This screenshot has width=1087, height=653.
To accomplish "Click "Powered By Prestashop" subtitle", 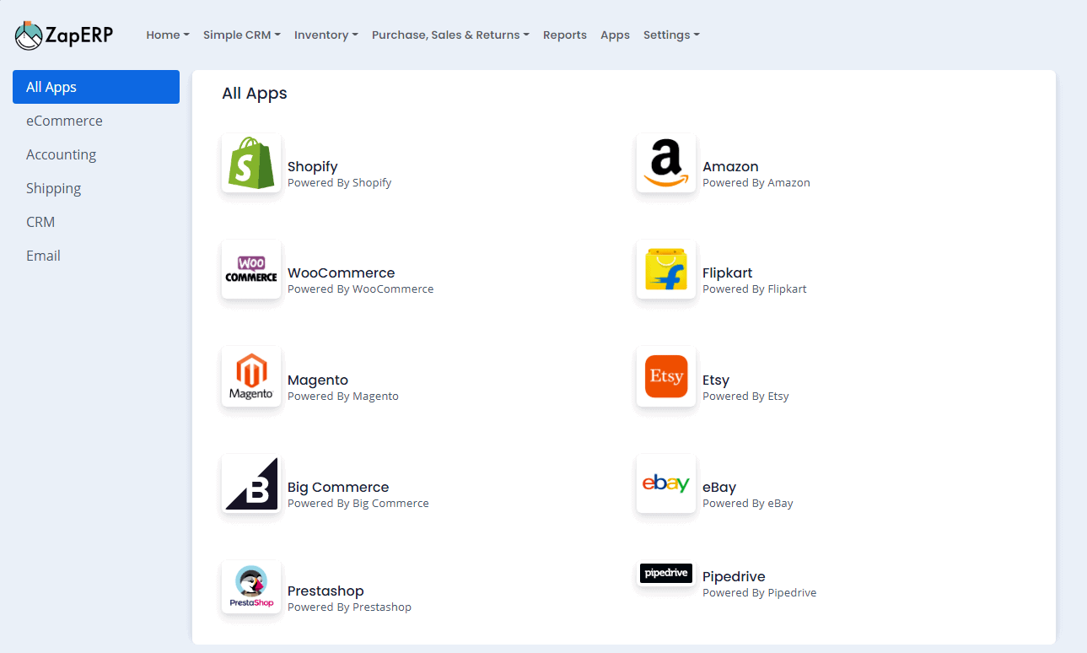I will click(x=350, y=607).
